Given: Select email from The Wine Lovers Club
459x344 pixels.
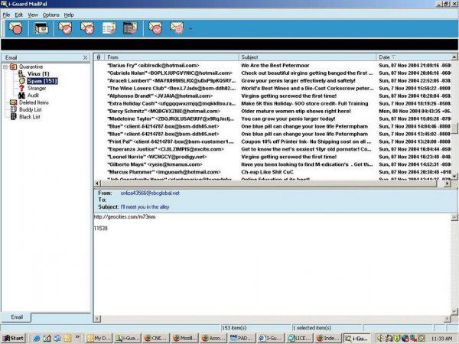Looking at the screenshot, I should tap(273, 89).
